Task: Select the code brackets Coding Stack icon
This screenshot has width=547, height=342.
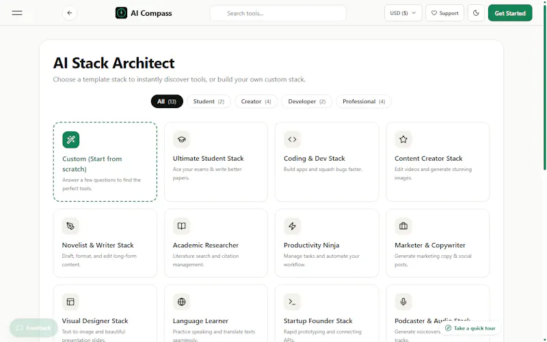Action: [293, 140]
